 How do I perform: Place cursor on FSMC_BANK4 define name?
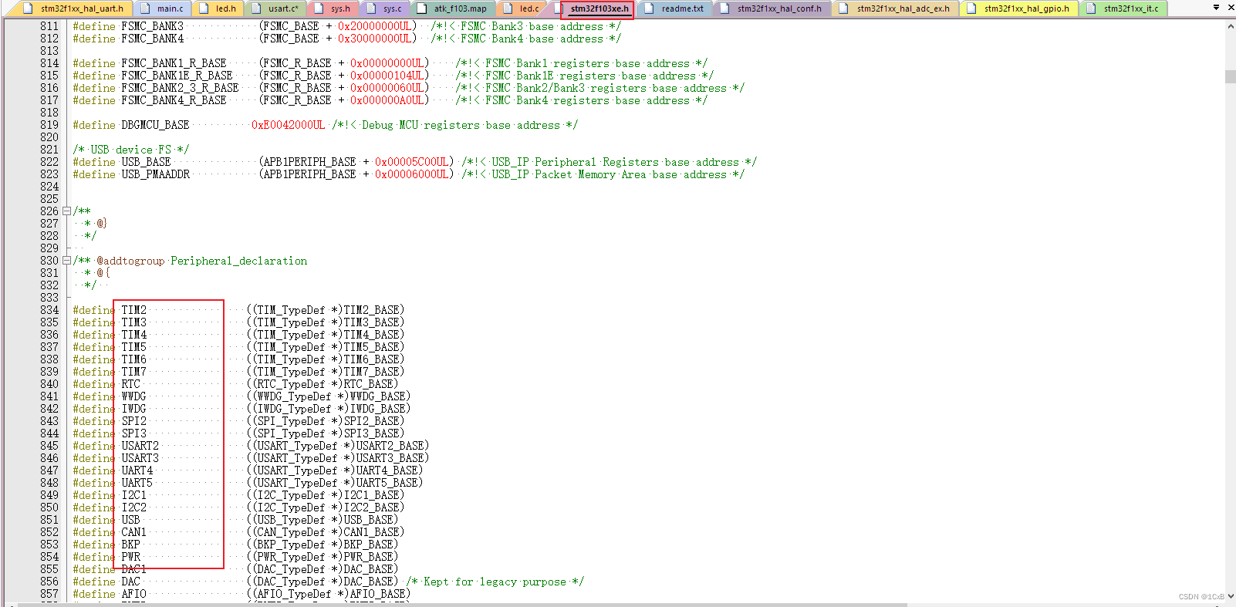pyautogui.click(x=153, y=39)
